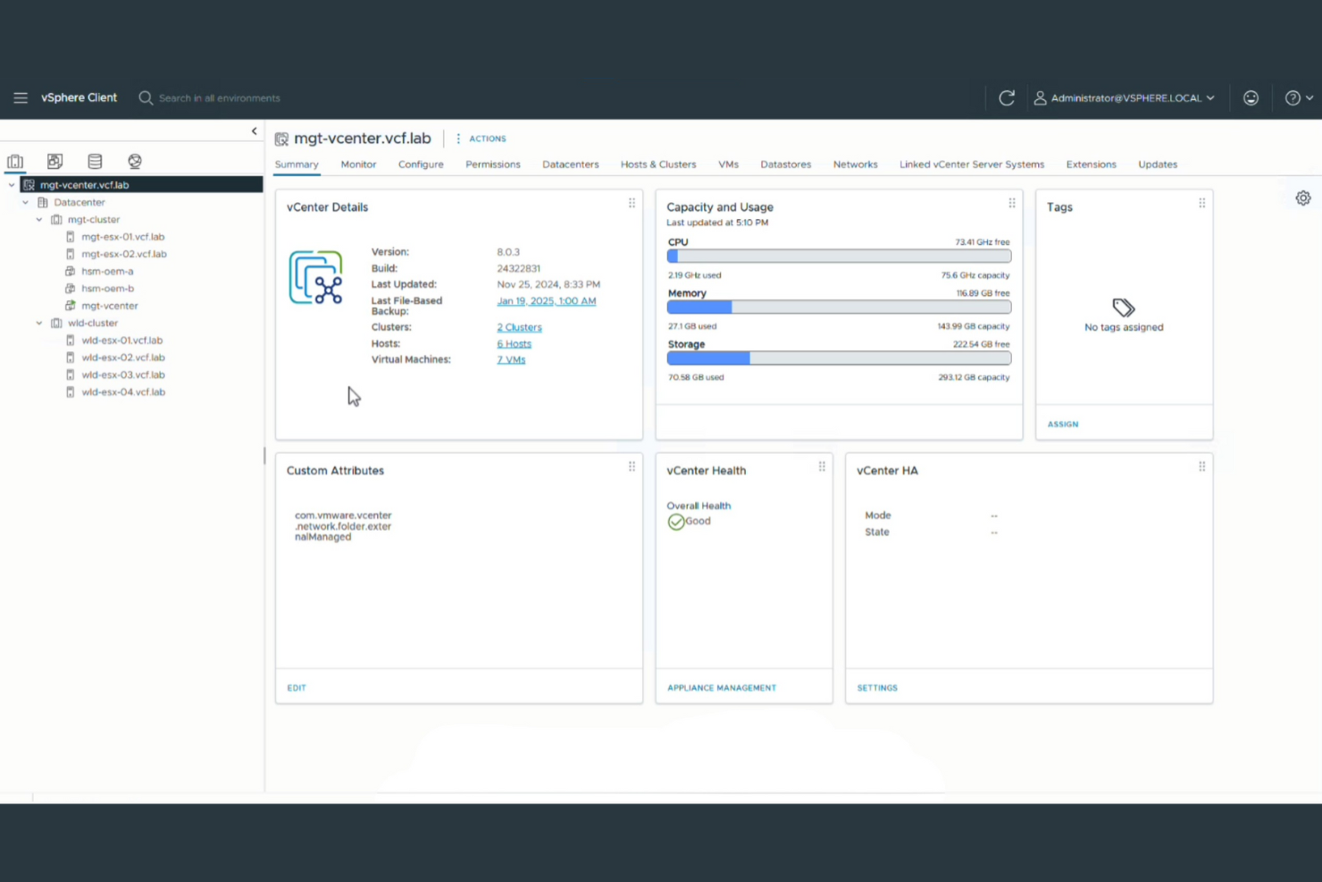
Task: Open the feedback smiley icon
Action: click(1251, 97)
